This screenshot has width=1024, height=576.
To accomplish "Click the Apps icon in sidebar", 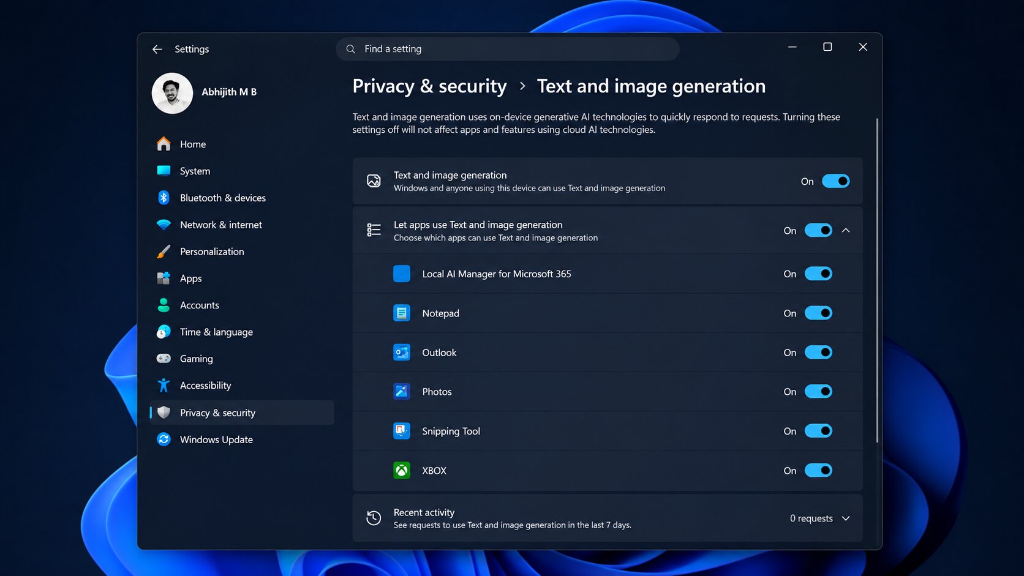I will 164,279.
